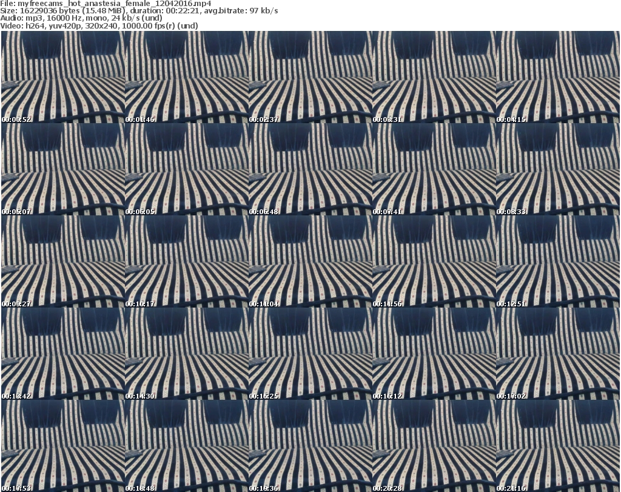621x492 pixels.
Task: Select the frame at timestamp 00:10:17
Action: (x=187, y=261)
